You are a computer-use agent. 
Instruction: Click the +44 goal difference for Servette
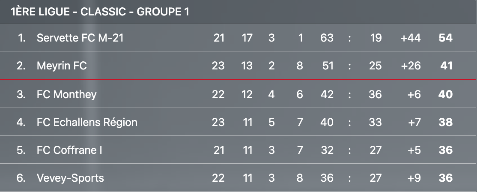point(411,38)
